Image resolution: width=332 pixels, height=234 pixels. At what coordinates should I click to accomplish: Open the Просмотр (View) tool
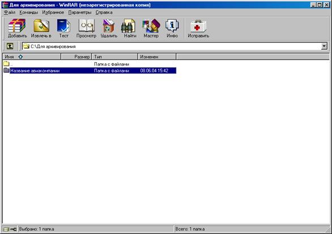tap(86, 28)
